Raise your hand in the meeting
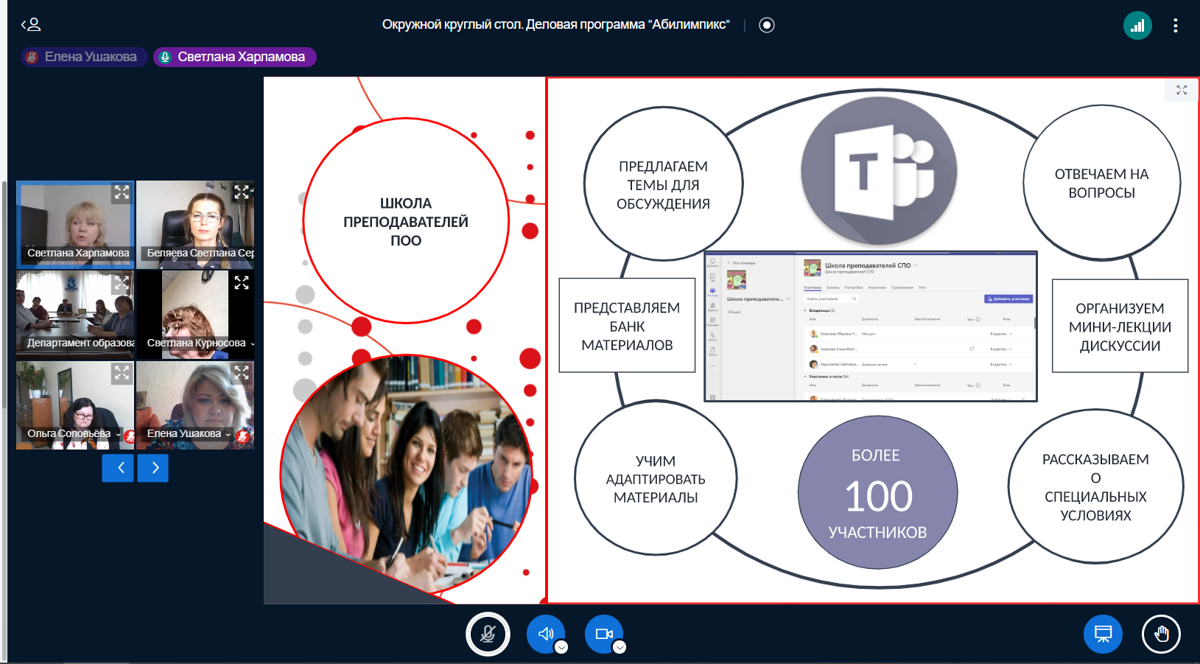Screen dimensions: 1200x664 pyautogui.click(x=1161, y=634)
